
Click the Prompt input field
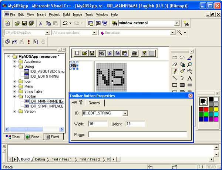pyautogui.click(x=138, y=134)
